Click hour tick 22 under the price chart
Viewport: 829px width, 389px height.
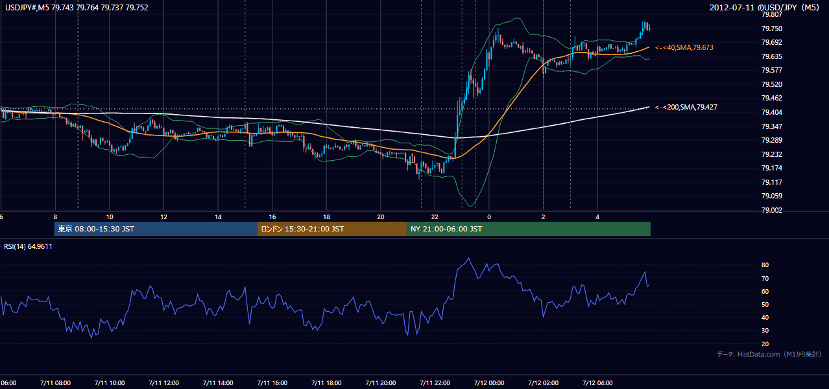[x=435, y=217]
